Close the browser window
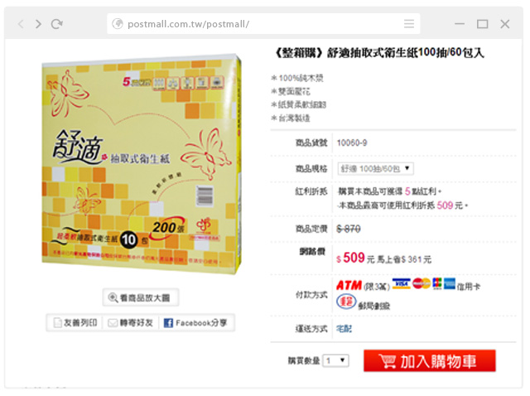This screenshot has height=396, width=530. [505, 24]
